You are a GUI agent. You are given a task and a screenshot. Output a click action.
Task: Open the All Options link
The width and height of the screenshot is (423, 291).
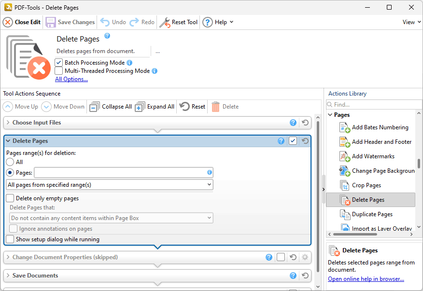click(x=71, y=79)
